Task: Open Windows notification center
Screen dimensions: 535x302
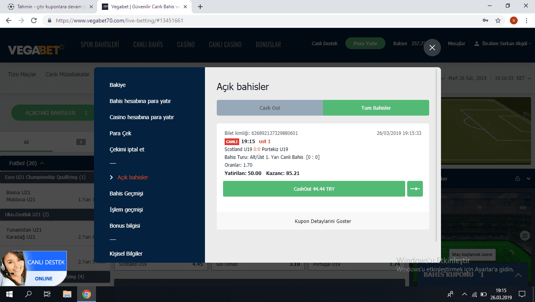Action: point(522,294)
